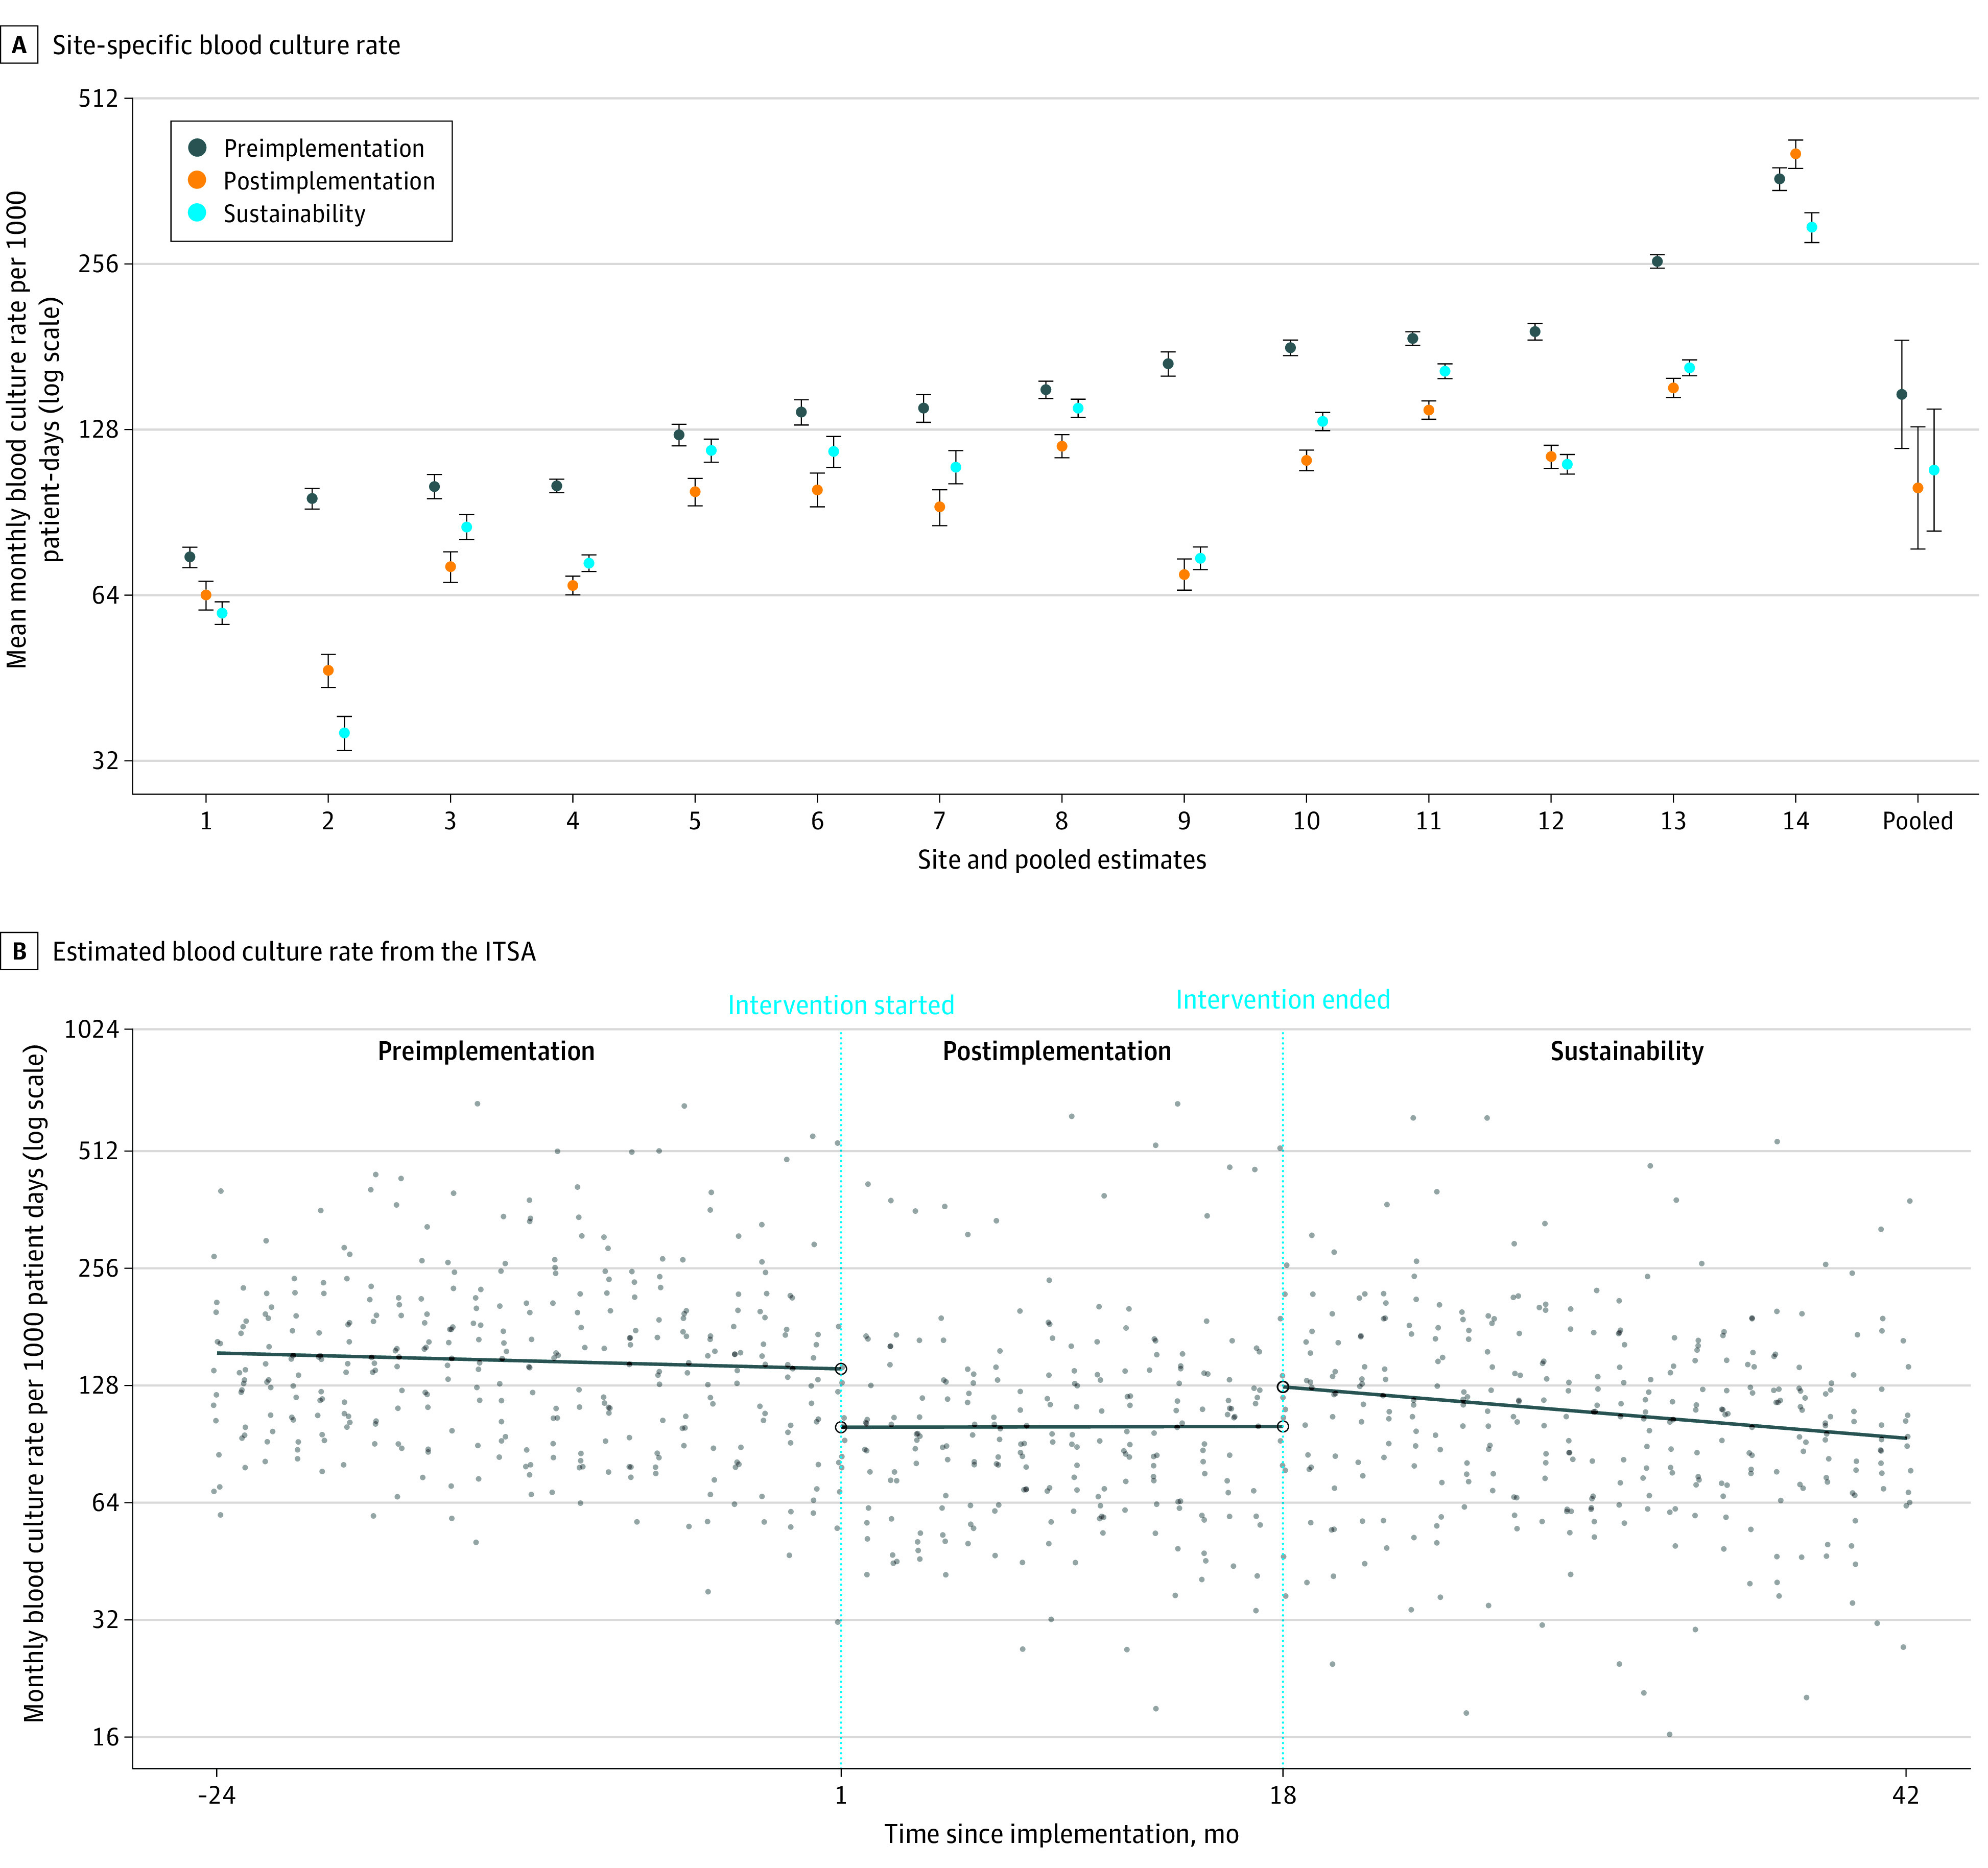Screen dimensions: 1988x1868
Task: Click site 1 postimplementation orange data point
Action: tap(206, 595)
